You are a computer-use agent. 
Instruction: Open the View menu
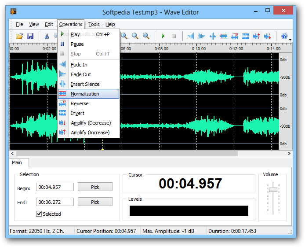point(34,24)
